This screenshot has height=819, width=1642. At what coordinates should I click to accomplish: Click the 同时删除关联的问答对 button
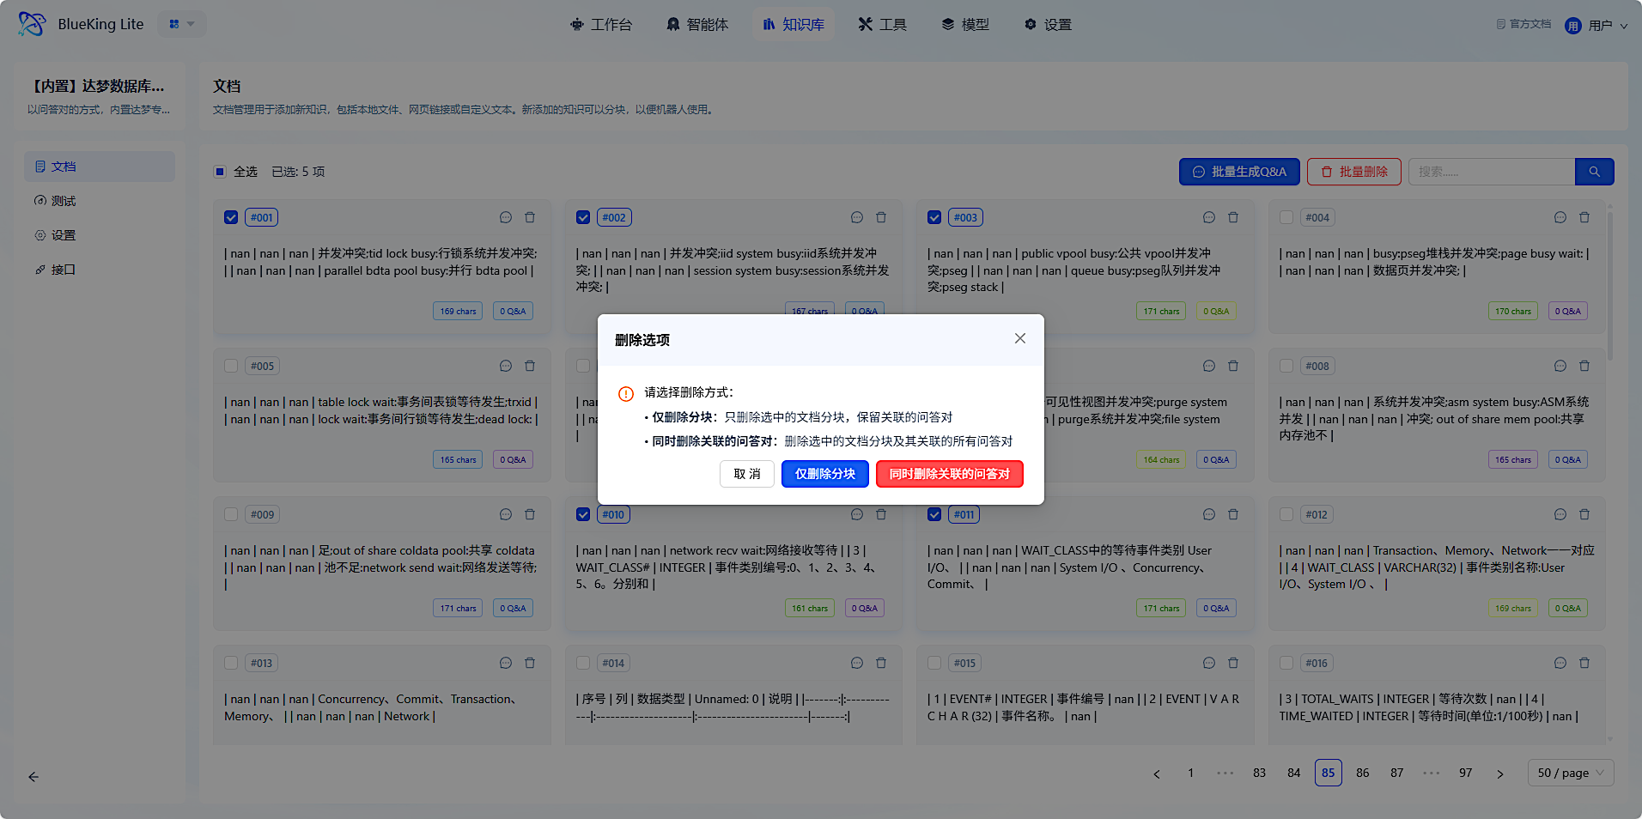(x=949, y=474)
